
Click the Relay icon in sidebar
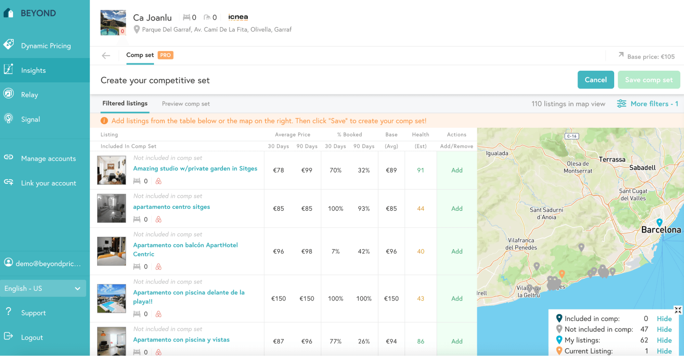pyautogui.click(x=9, y=94)
